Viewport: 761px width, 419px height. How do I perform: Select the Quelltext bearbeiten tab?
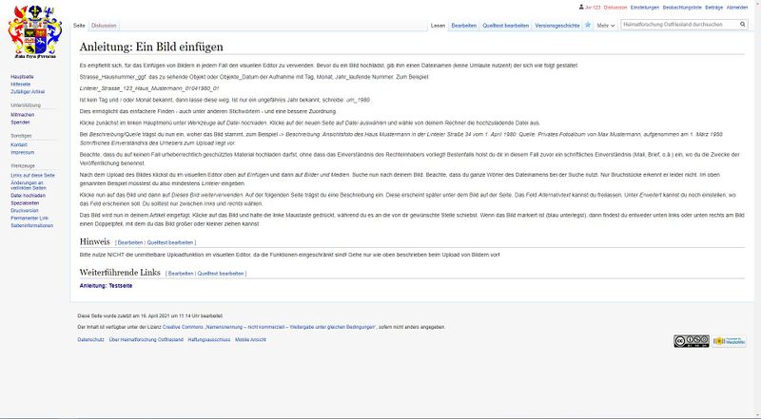coord(505,25)
